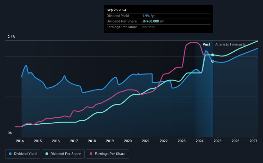Click the 2021 x-axis label

145,141
